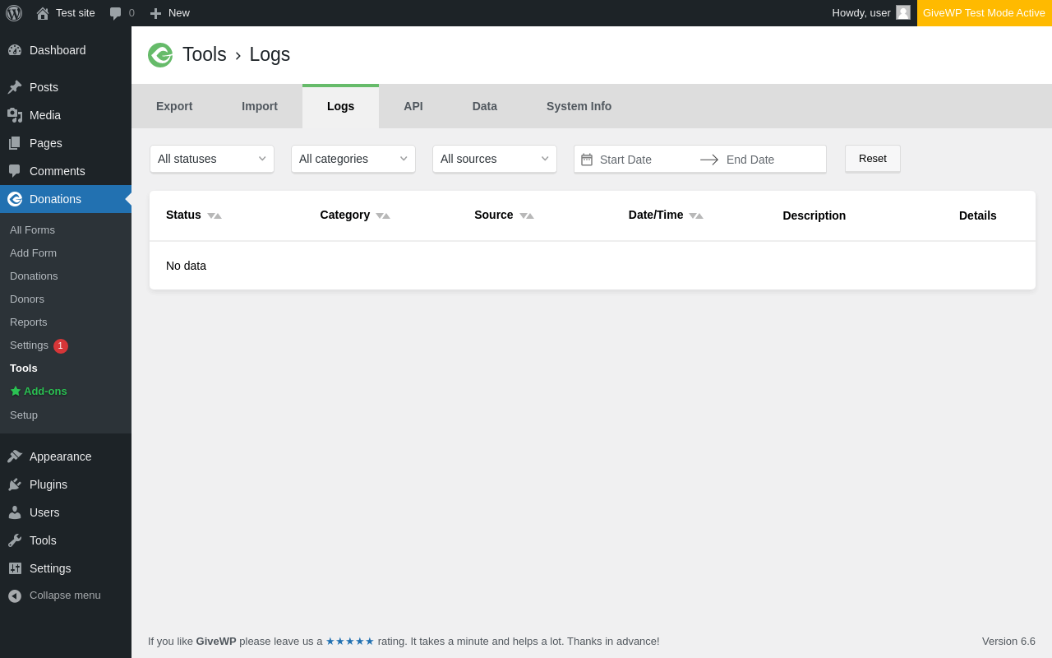Click the Tools wrench icon in sidebar

tap(15, 540)
